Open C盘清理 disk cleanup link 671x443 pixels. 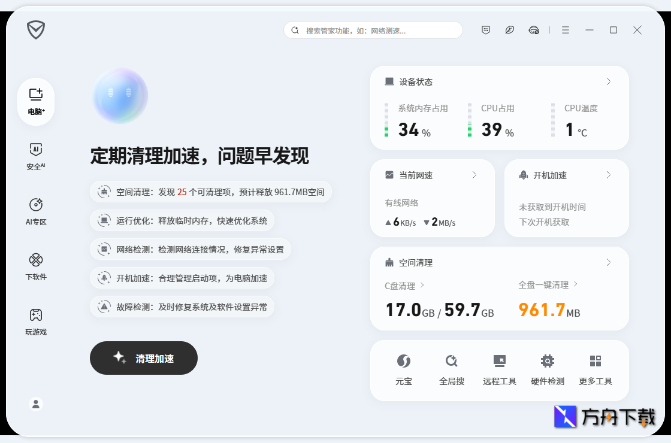tap(400, 286)
